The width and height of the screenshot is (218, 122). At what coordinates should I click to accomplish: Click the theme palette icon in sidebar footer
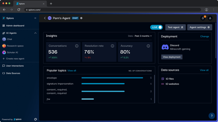[35, 119]
